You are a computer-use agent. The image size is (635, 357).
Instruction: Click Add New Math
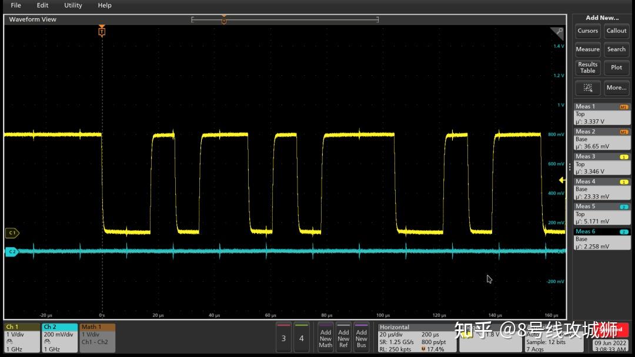click(326, 337)
